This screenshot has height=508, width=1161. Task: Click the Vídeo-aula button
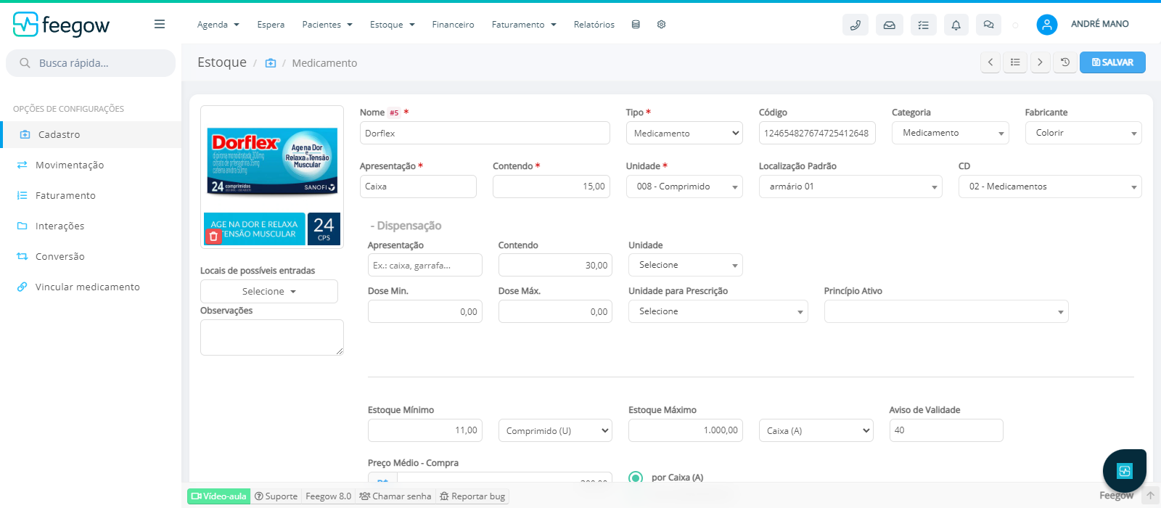(x=218, y=496)
